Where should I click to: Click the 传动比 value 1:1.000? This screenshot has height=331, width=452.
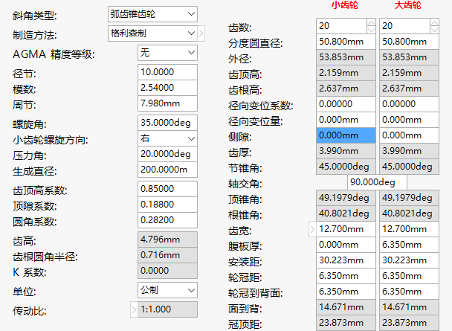167,309
